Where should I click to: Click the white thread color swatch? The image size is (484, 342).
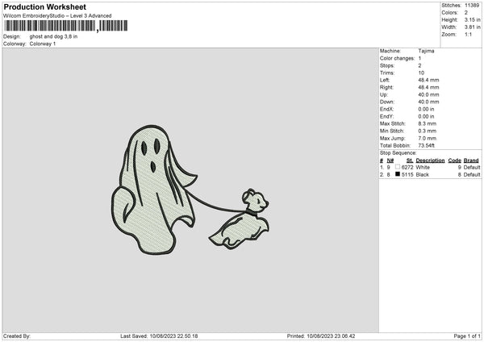pos(398,167)
